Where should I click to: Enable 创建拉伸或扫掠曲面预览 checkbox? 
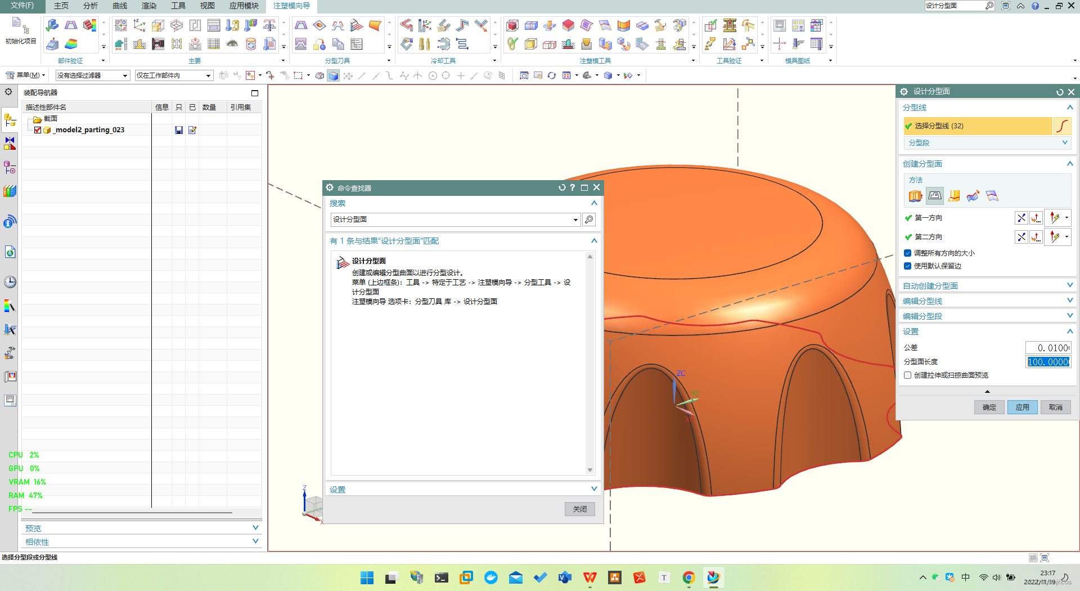coord(907,375)
